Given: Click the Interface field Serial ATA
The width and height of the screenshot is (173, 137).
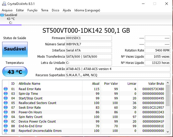Looking at the screenshot, I should (x=89, y=50).
